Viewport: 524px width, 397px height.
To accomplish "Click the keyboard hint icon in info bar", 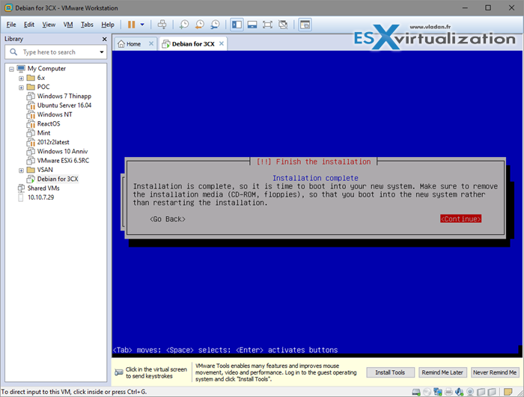I will (118, 372).
